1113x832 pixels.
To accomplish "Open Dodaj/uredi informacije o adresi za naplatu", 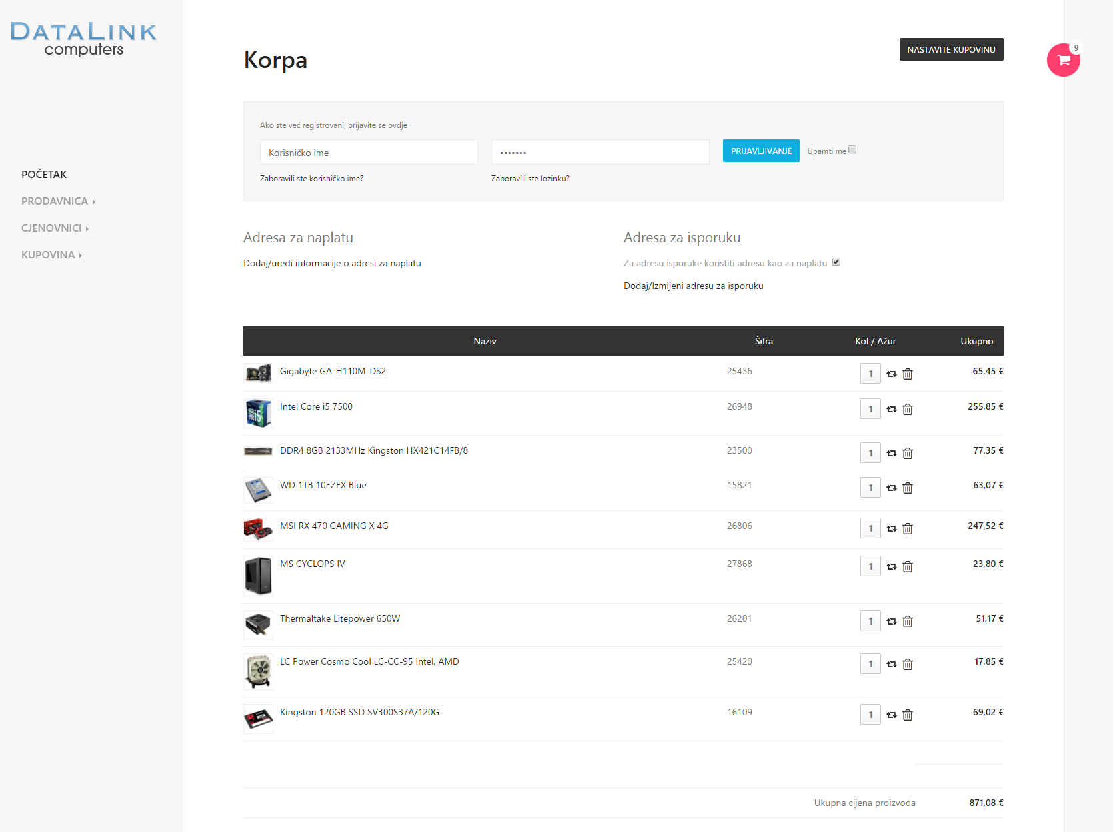I will point(332,264).
